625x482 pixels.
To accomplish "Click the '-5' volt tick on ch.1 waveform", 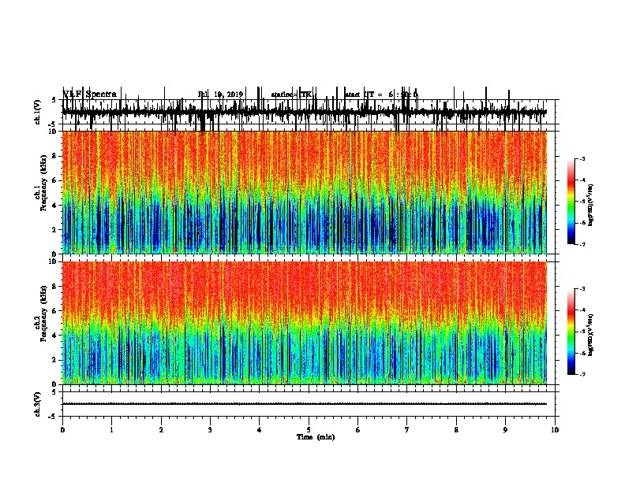I will click(53, 124).
